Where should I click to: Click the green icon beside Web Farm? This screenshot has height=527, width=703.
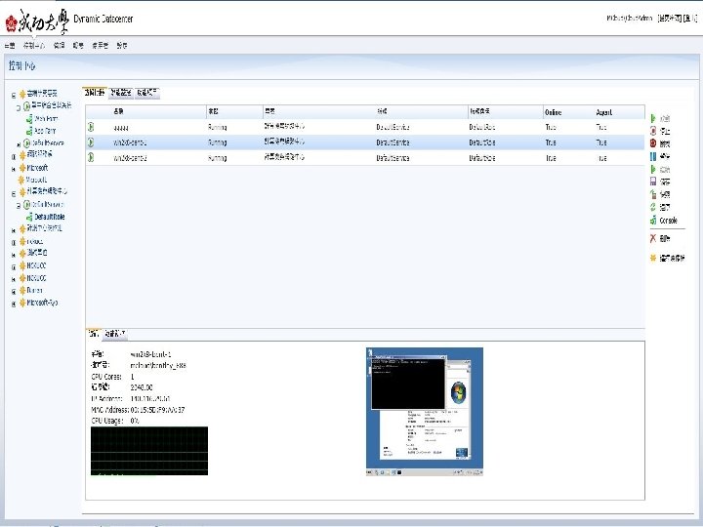click(x=29, y=119)
